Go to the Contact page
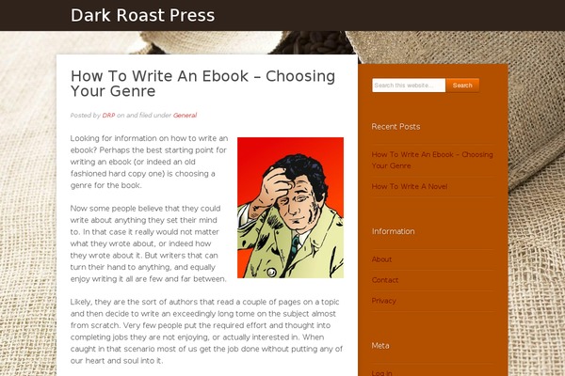Viewport: 565px width, 376px height. pos(385,280)
